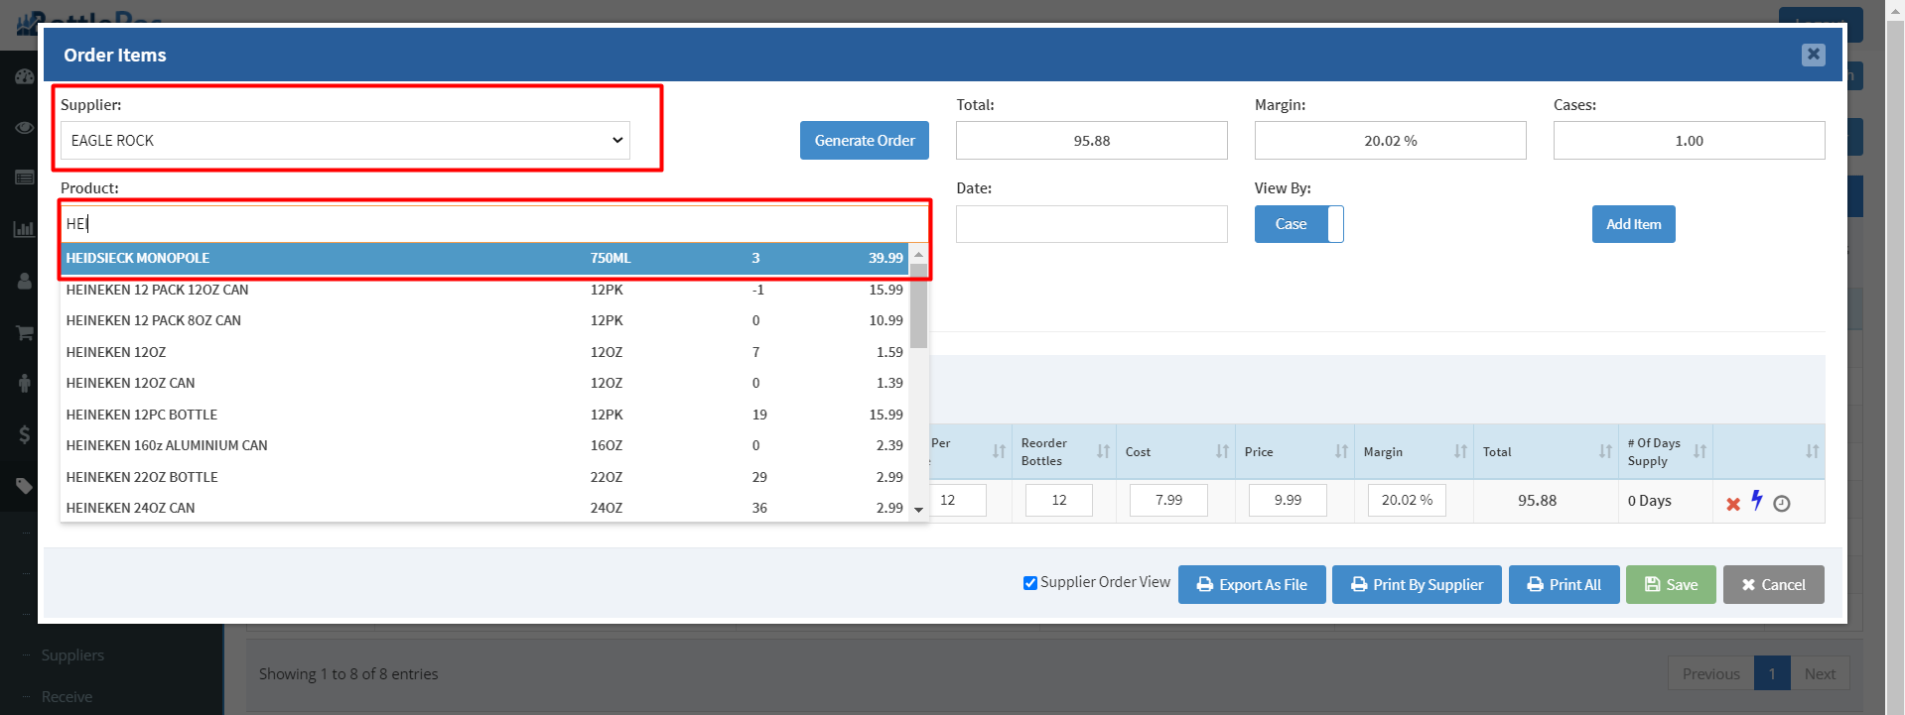Click the product list scroll-up arrow

pos(918,254)
